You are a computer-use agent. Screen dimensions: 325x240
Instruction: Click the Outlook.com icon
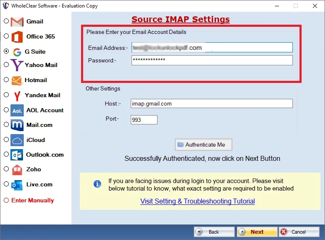(x=17, y=155)
